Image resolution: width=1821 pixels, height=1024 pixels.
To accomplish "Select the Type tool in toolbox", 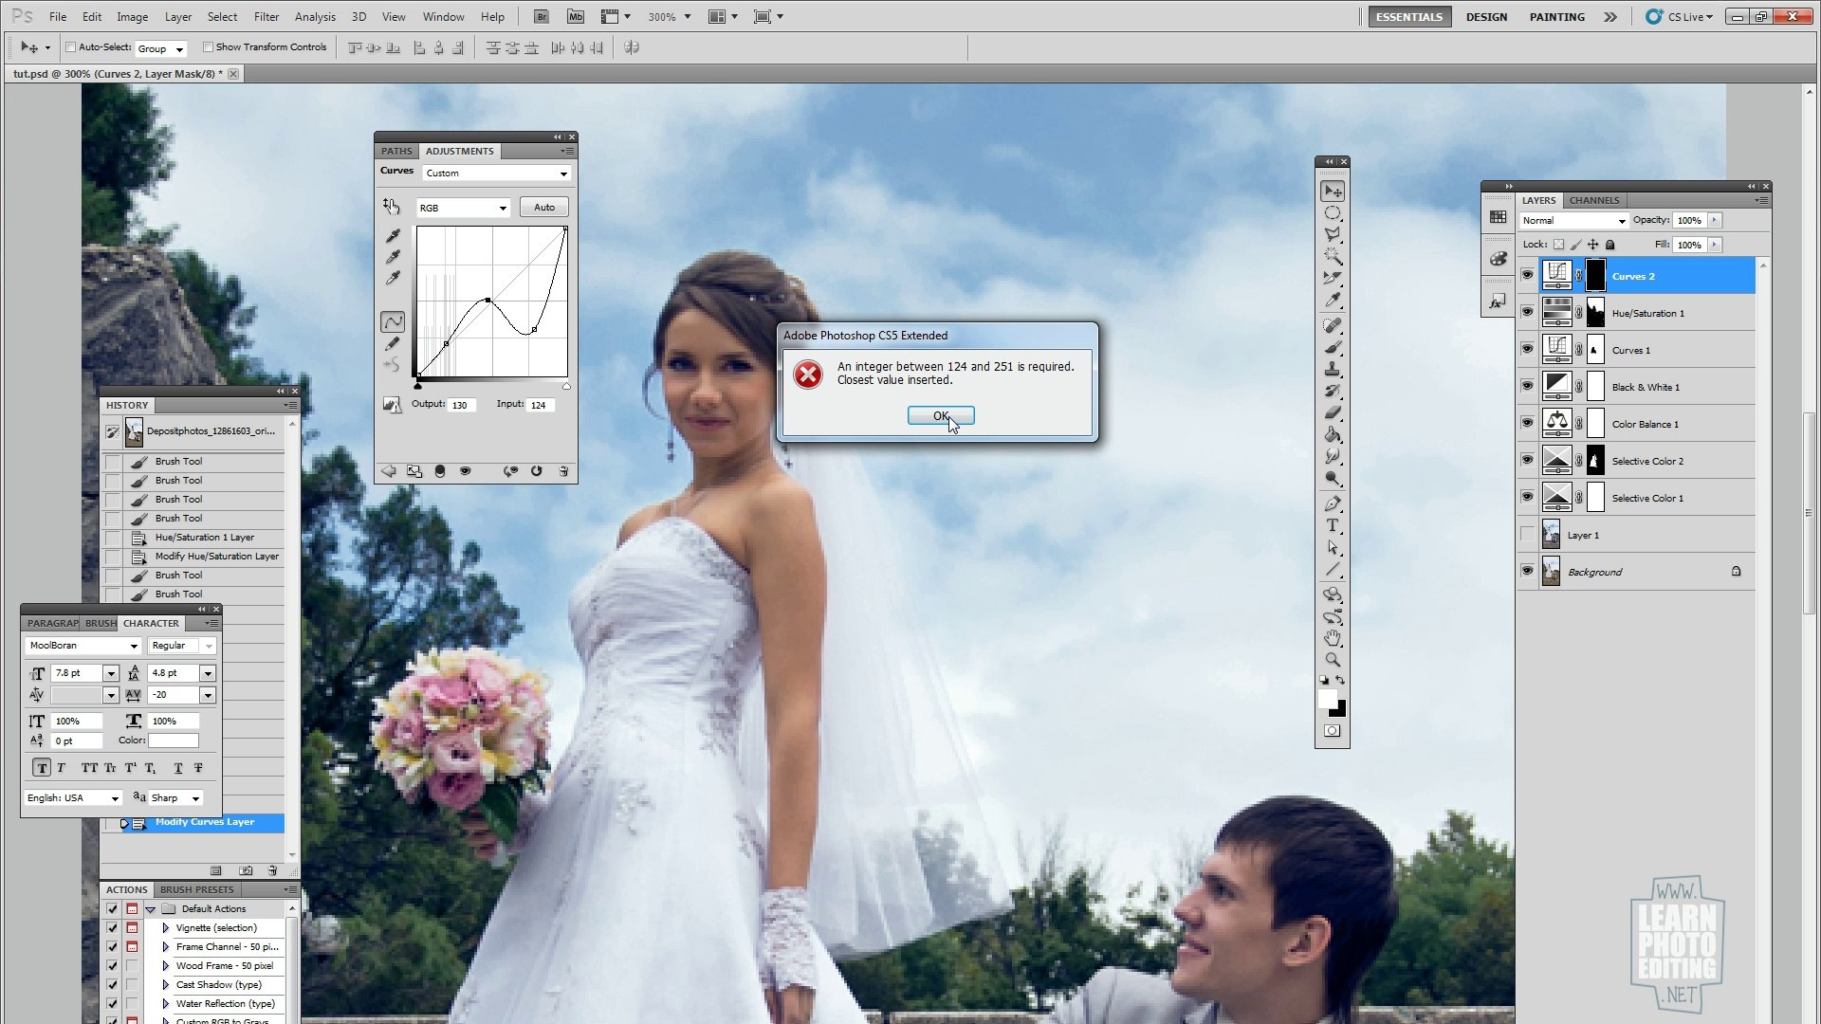I will pos(1333,526).
